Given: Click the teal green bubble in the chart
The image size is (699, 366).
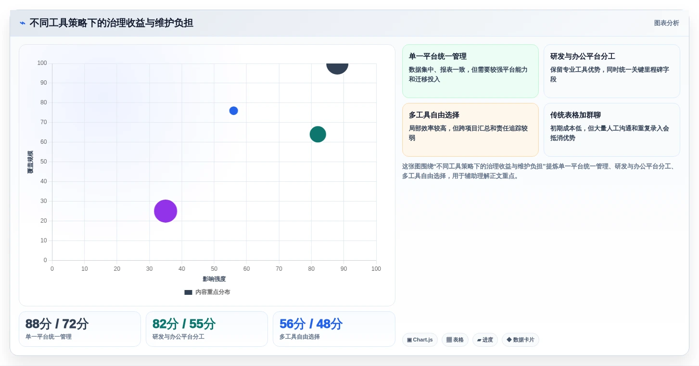Looking at the screenshot, I should [318, 134].
